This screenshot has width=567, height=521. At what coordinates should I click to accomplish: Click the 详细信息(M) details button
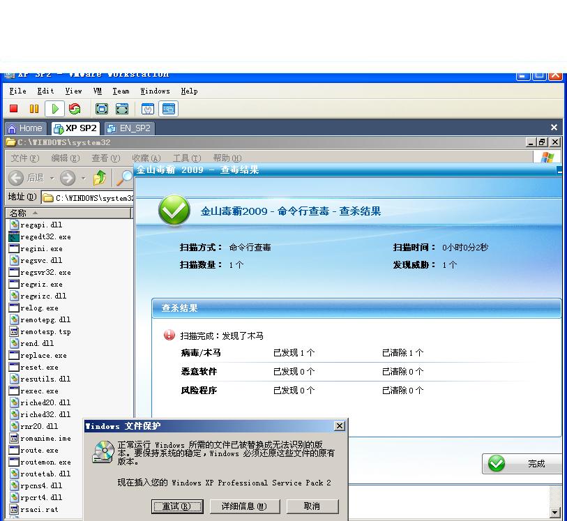[x=245, y=506]
